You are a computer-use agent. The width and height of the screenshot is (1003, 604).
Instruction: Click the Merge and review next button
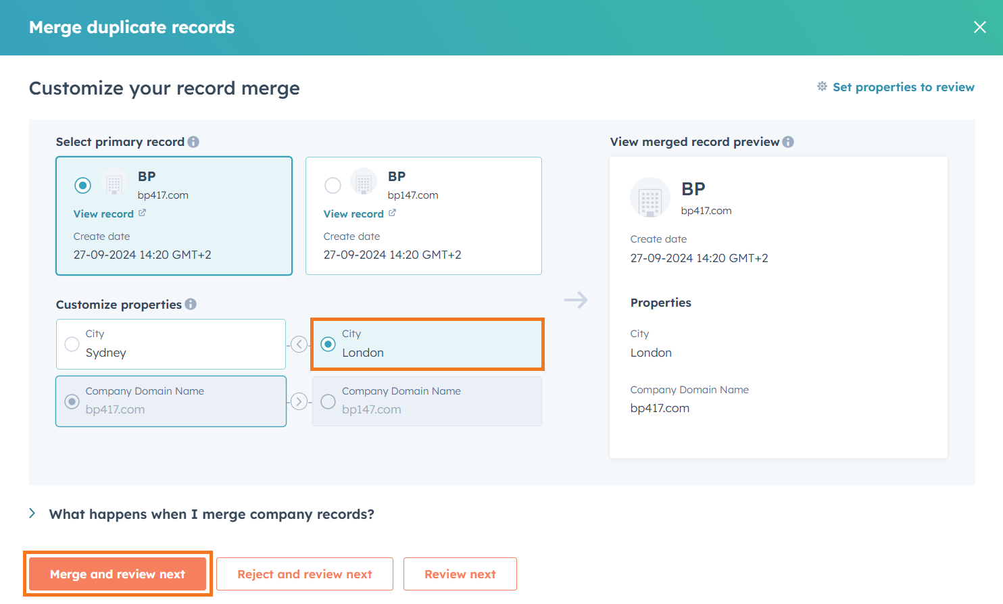coord(117,574)
